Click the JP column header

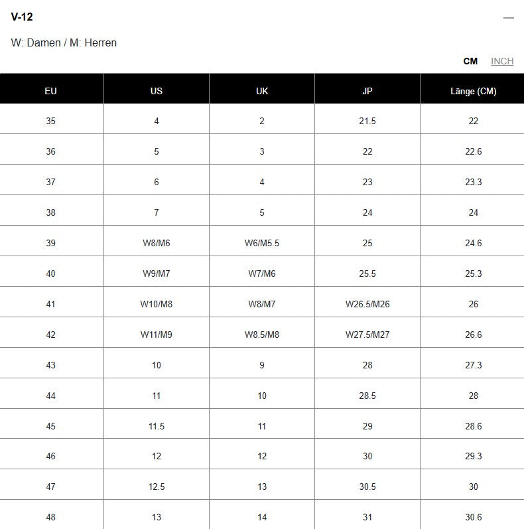[x=367, y=91]
